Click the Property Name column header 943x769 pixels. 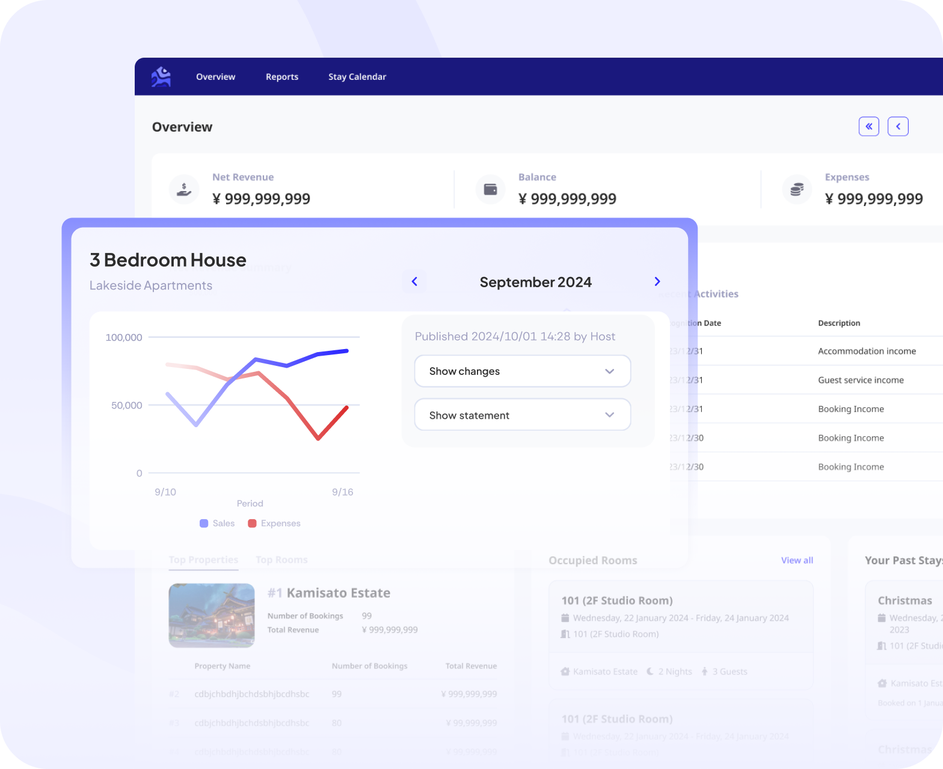223,666
